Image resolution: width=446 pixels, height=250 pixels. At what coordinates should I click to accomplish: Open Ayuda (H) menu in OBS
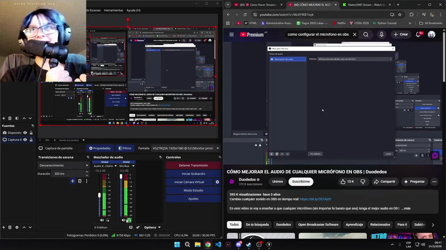pyautogui.click(x=133, y=10)
